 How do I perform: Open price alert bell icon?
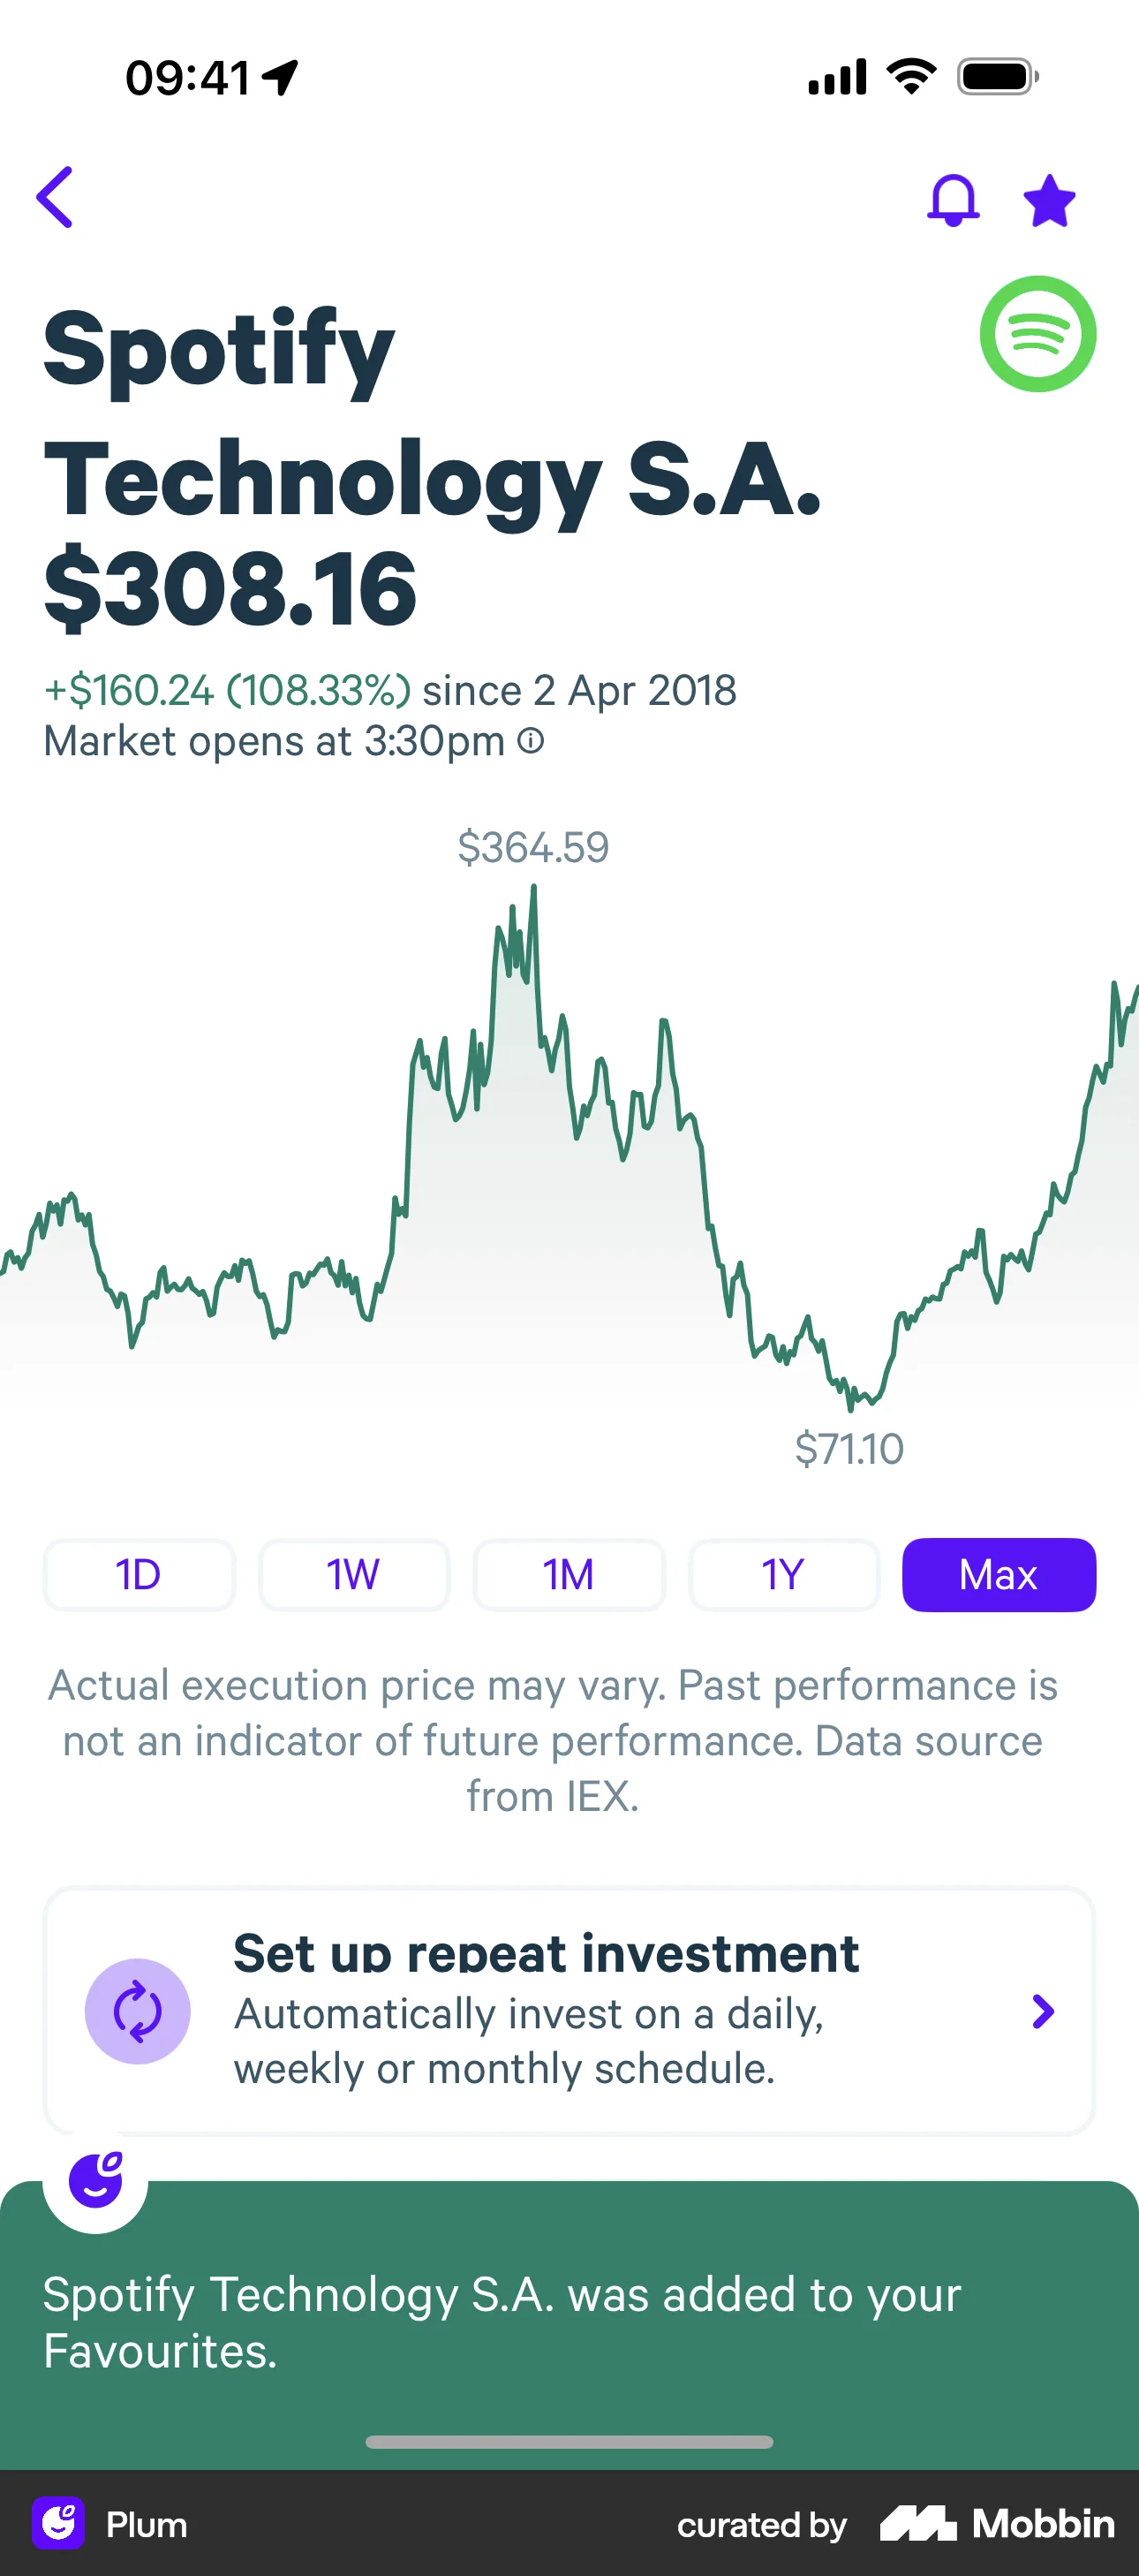point(954,200)
